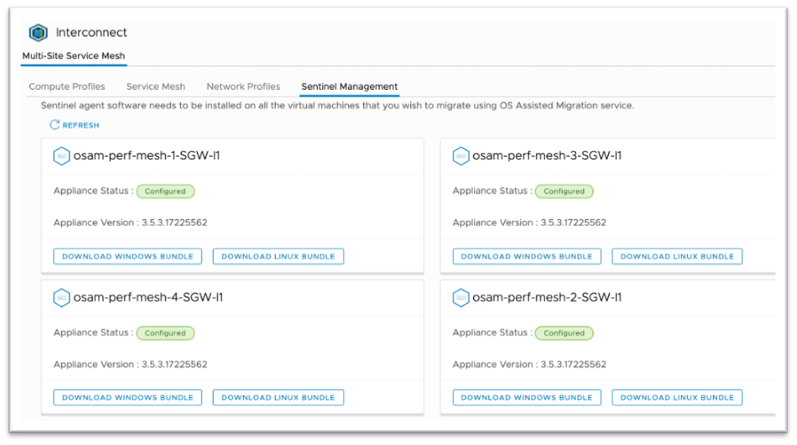797x445 pixels.
Task: Download Linux bundle for osam-perf-mesh-1-SGW-I1
Action: pyautogui.click(x=278, y=256)
